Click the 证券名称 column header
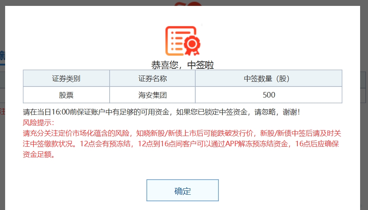 [153, 78]
